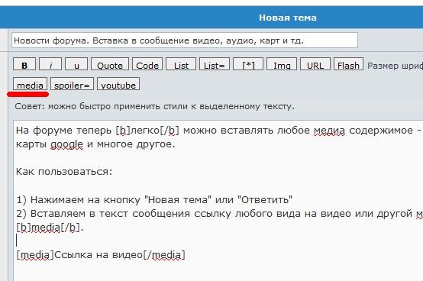Insert a youtube tag
The width and height of the screenshot is (423, 281).
pyautogui.click(x=118, y=84)
